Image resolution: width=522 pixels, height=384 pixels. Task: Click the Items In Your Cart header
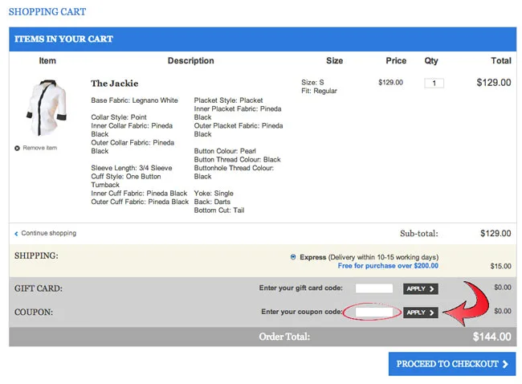(63, 39)
